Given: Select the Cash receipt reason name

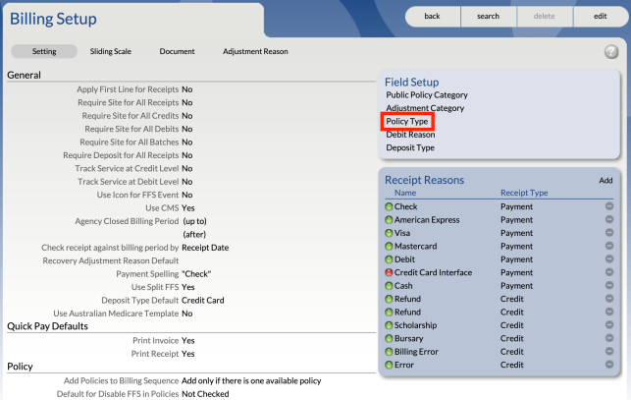Looking at the screenshot, I should point(403,285).
